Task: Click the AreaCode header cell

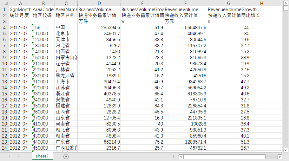Action: click(x=43, y=10)
